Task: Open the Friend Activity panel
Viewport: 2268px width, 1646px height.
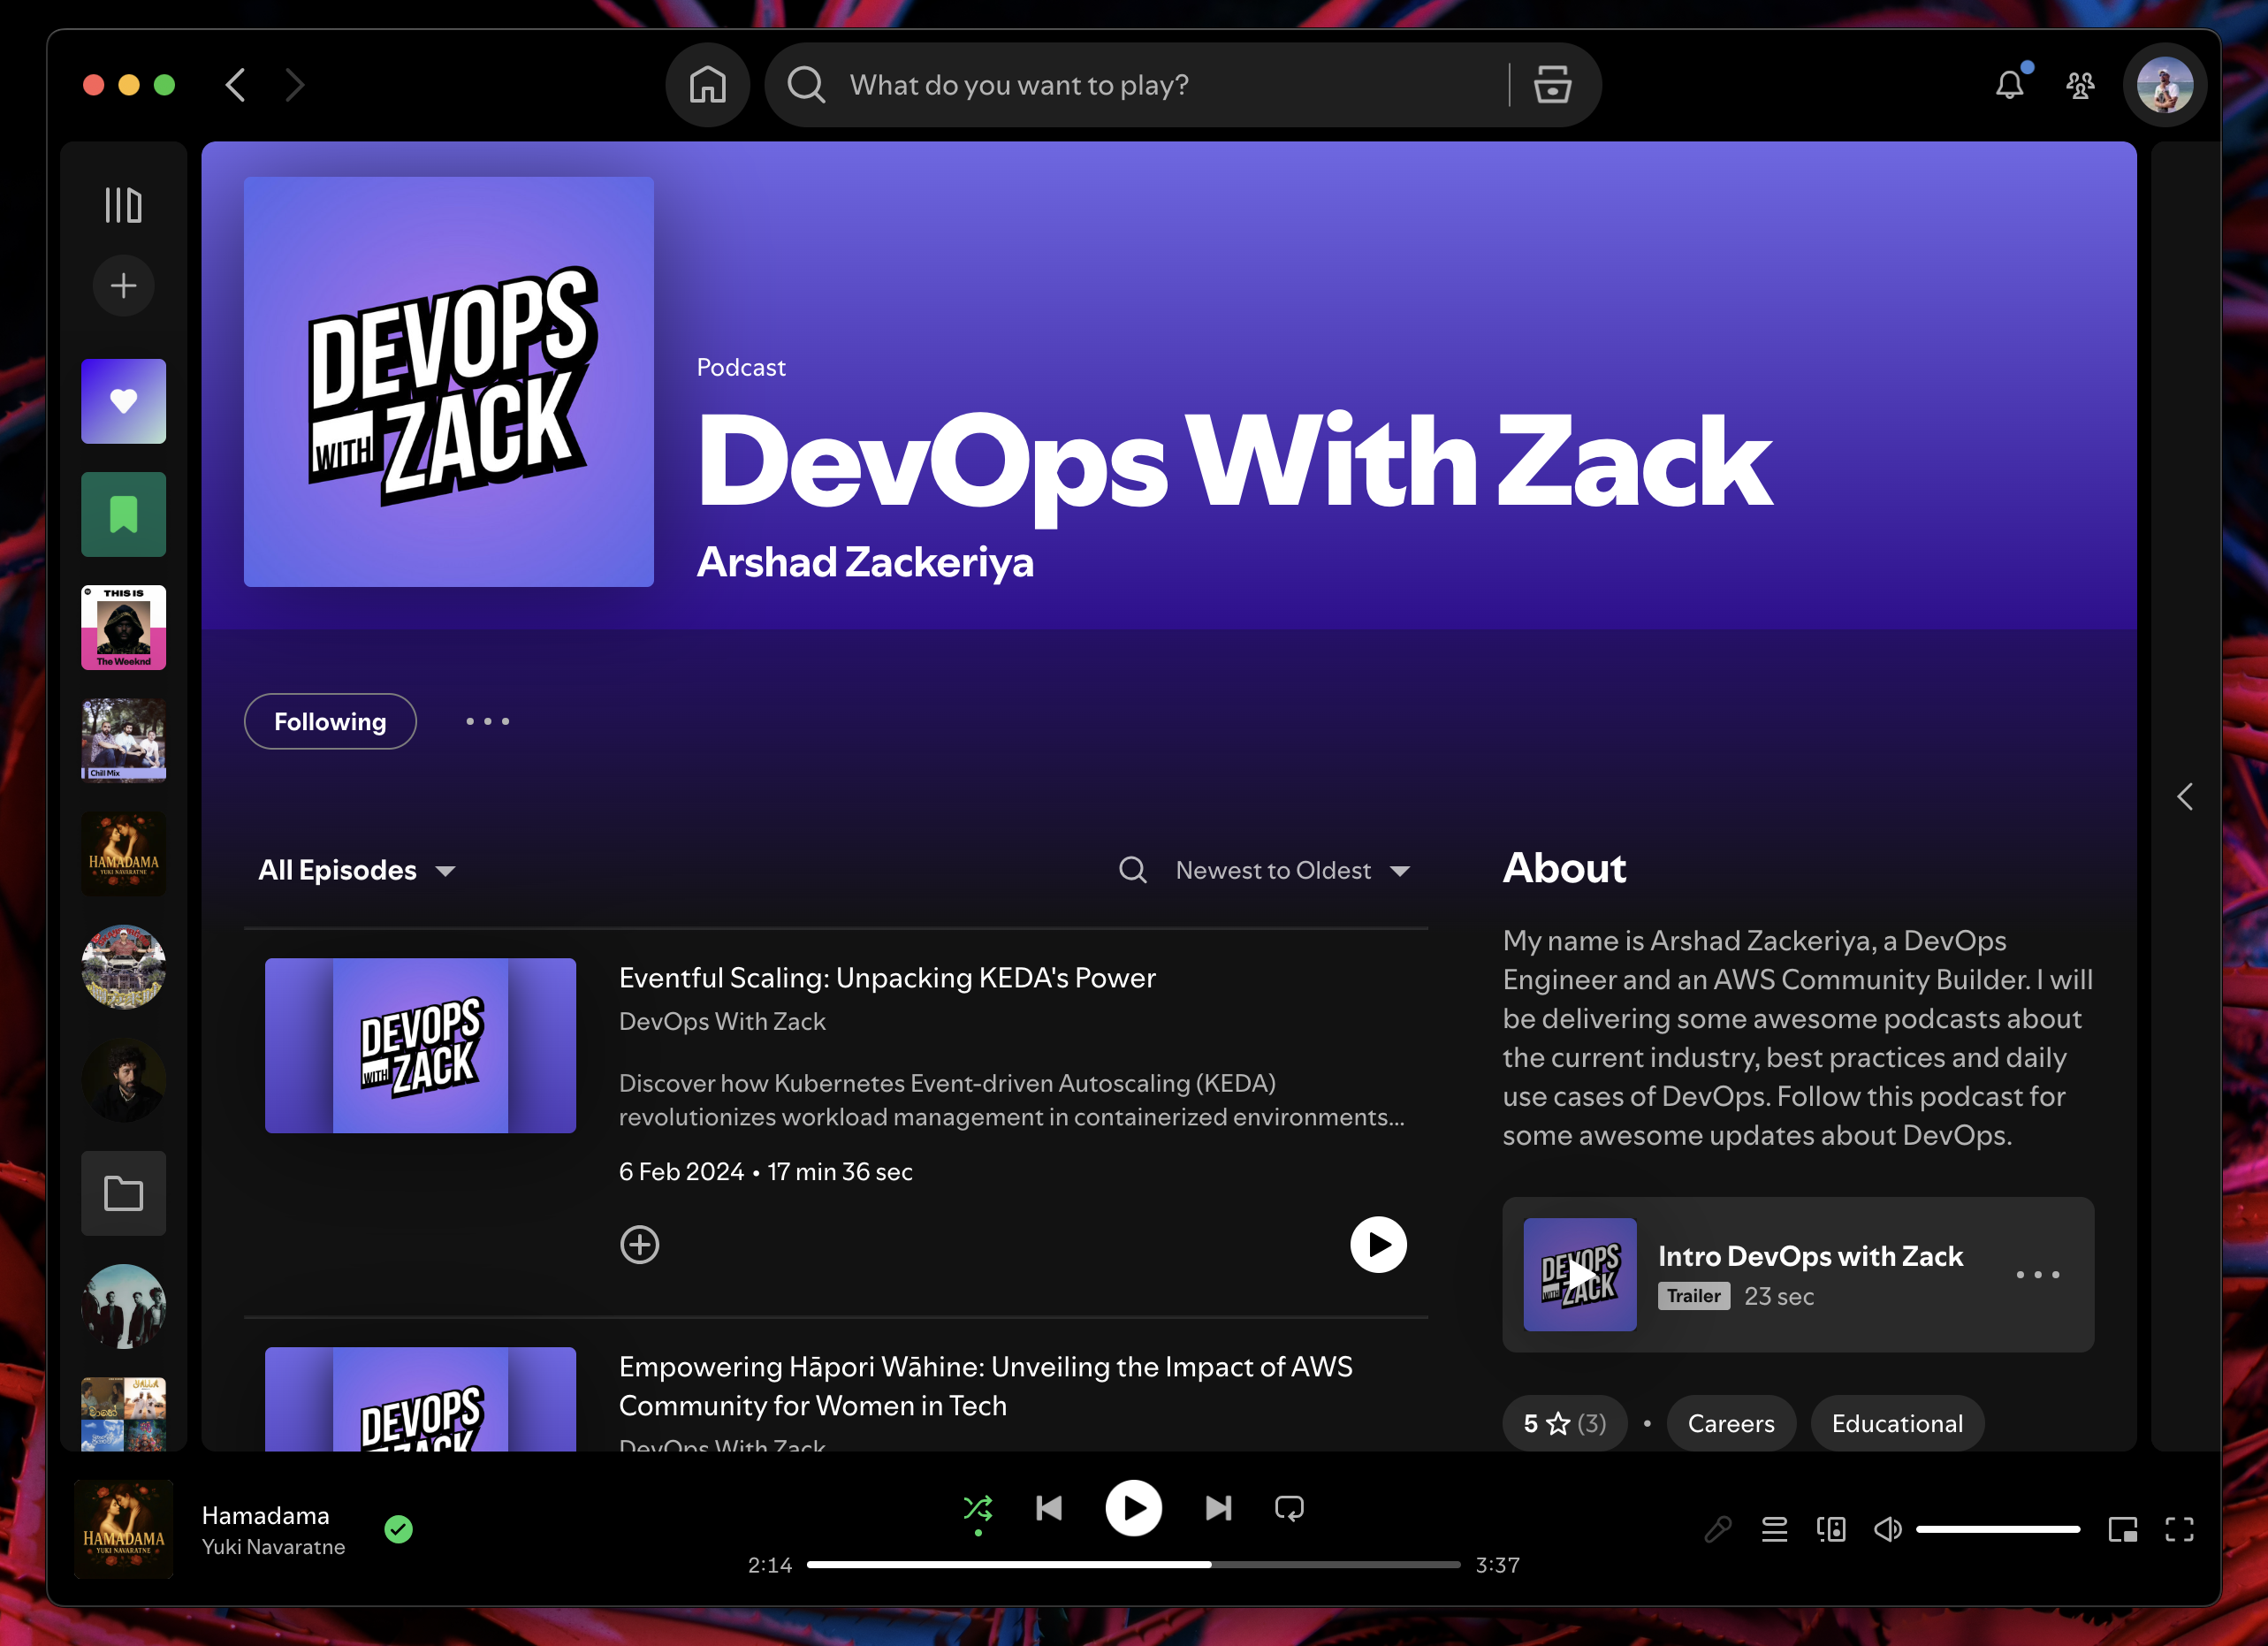Action: (x=2079, y=85)
